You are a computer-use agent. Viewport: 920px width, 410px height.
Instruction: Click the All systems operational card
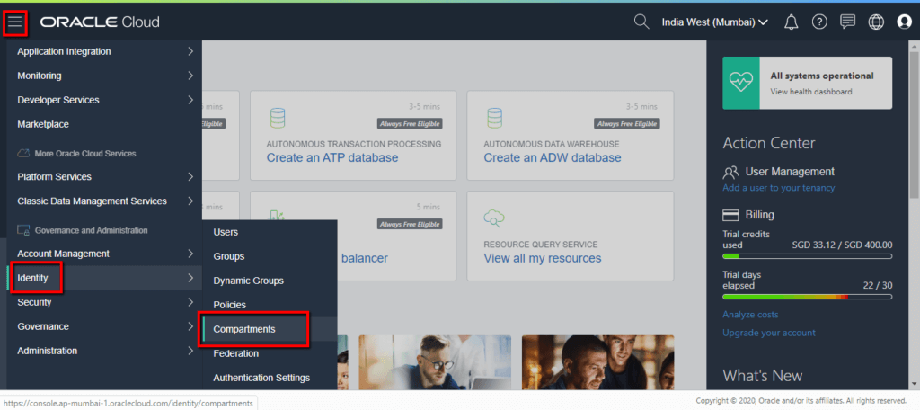click(x=808, y=83)
